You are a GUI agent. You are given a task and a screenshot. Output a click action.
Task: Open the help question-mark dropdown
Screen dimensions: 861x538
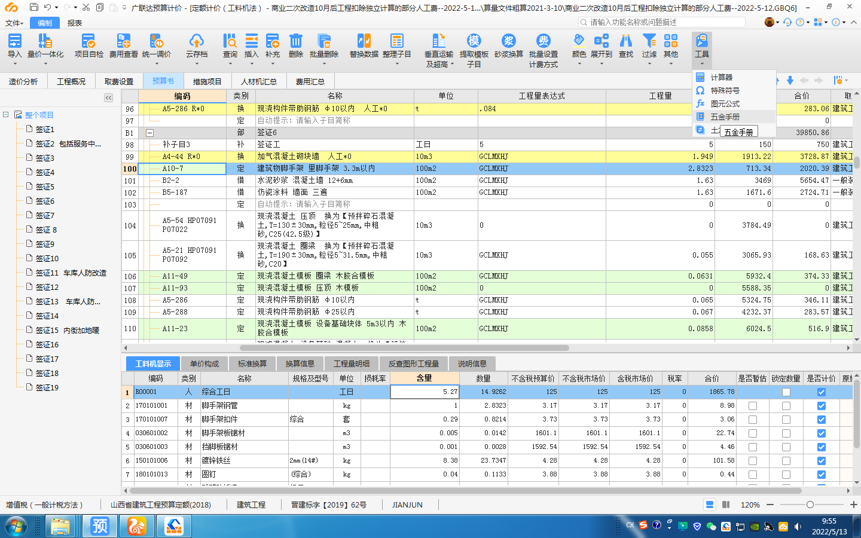tap(803, 22)
